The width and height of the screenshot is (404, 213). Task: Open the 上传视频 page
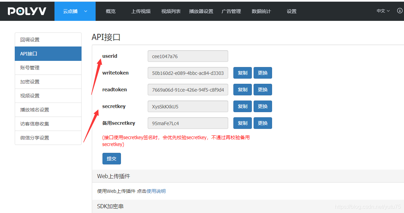click(x=140, y=11)
